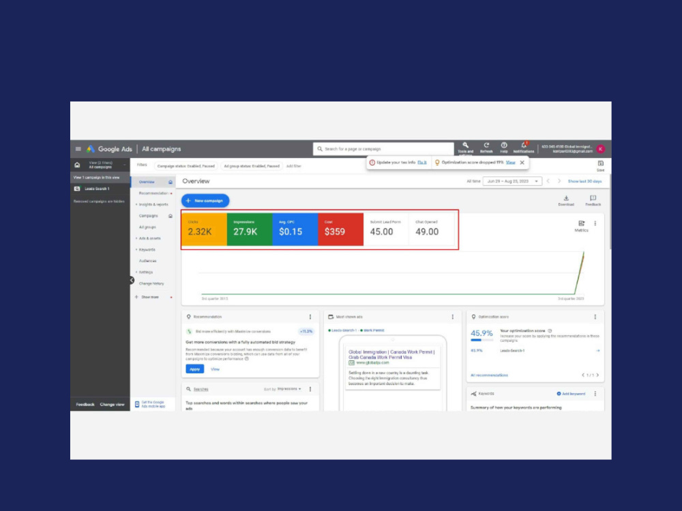Screen dimensions: 682x511
Task: Open Recommendations navigation item
Action: tap(153, 193)
